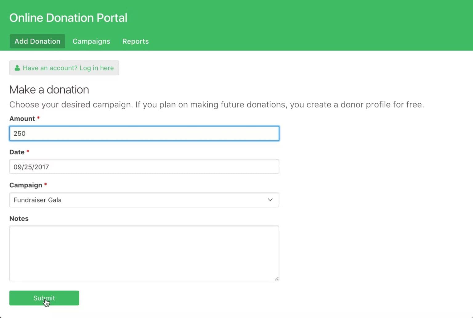The image size is (473, 318).
Task: Click the Online Donation Portal title
Action: coord(68,18)
